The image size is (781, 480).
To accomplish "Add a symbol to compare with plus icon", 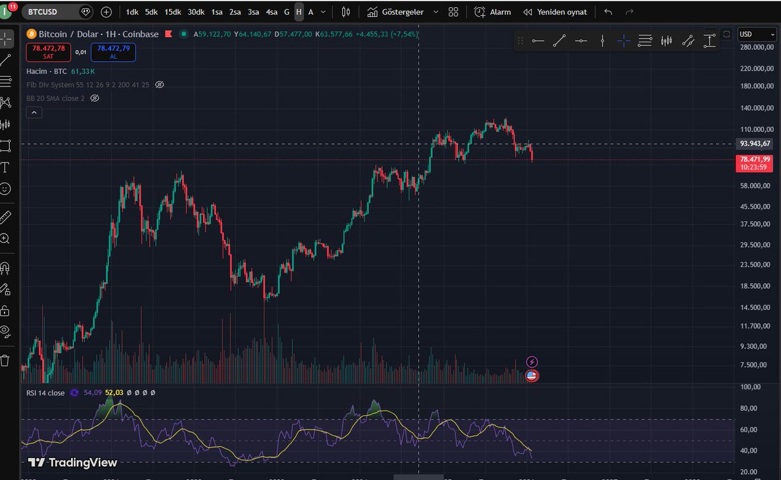I will (106, 12).
